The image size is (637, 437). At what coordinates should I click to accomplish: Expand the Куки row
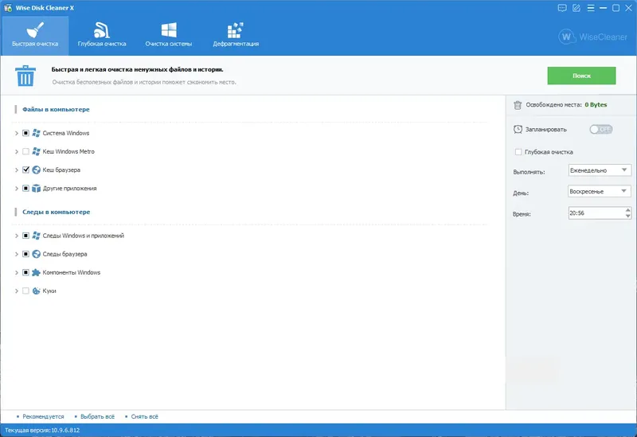[x=17, y=291]
